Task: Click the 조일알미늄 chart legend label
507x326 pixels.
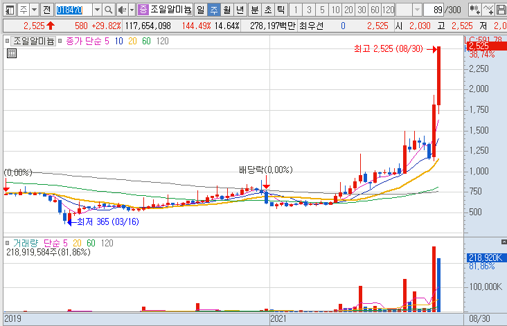Action: [x=34, y=41]
